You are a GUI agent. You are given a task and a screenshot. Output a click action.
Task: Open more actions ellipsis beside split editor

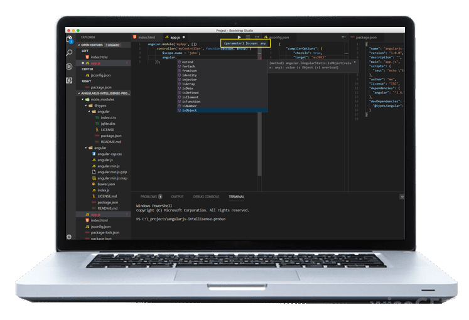[x=257, y=38]
